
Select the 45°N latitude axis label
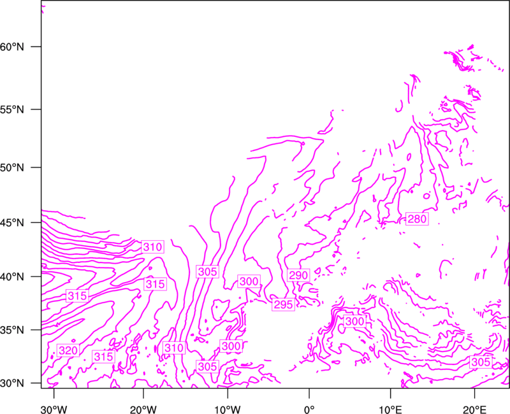pyautogui.click(x=12, y=222)
